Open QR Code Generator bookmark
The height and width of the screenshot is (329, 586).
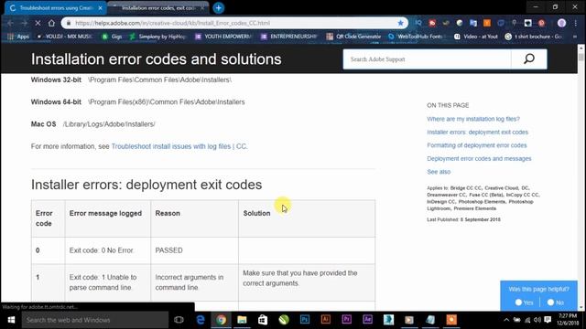[354, 37]
